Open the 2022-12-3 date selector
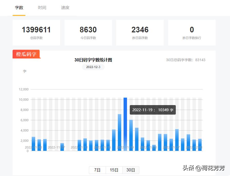Image resolution: width=230 pixels, height=176 pixels. tap(93, 67)
